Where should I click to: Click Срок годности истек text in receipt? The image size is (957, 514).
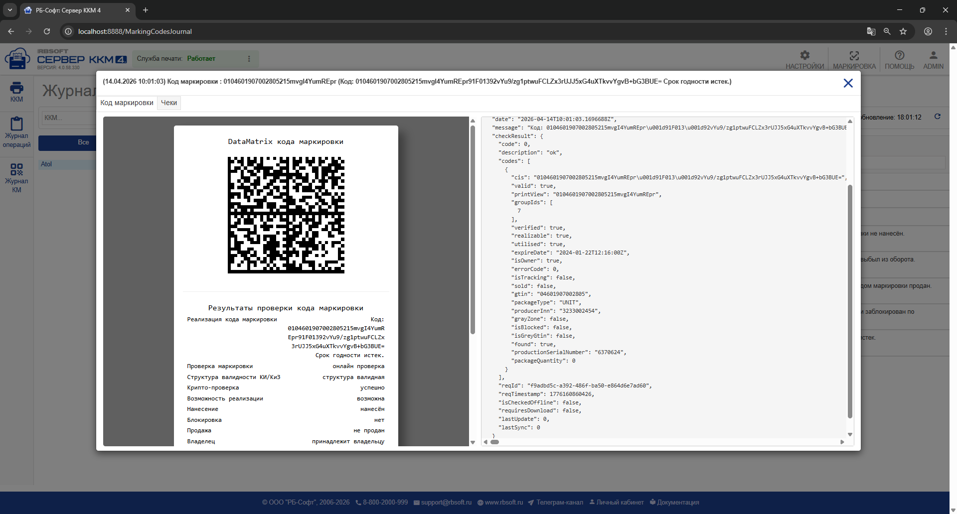coord(349,355)
